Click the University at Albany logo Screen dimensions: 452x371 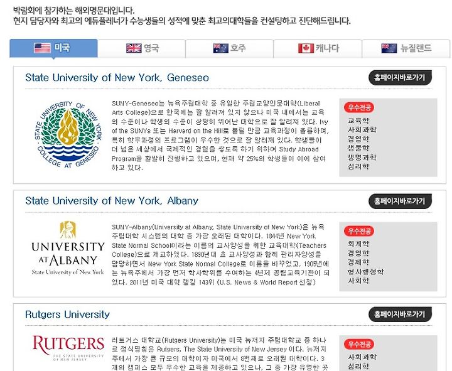[68, 248]
